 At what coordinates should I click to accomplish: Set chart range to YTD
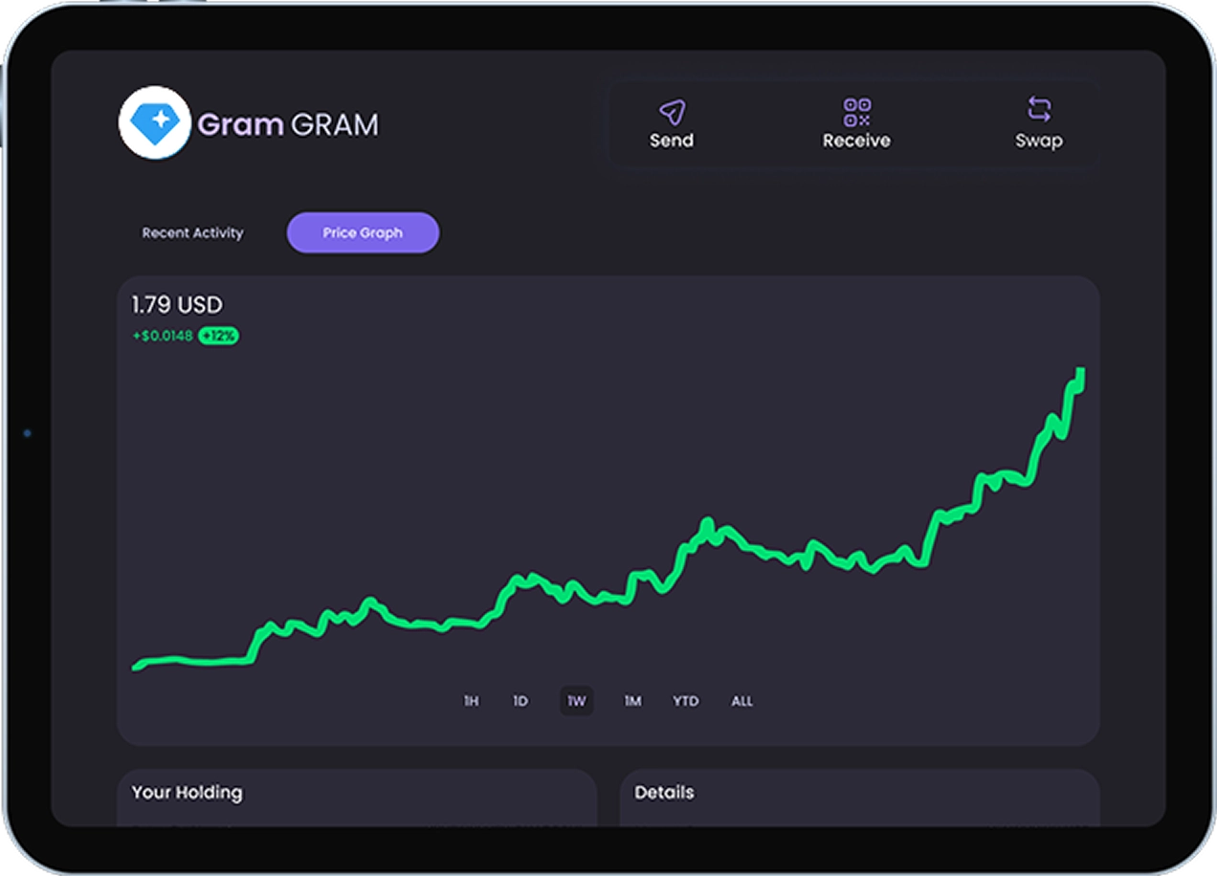tap(685, 701)
